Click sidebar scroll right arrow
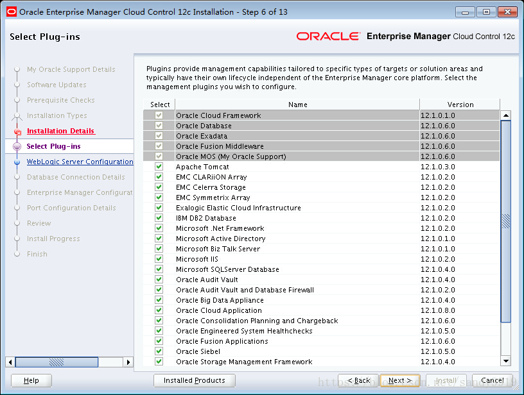524x395 pixels. pos(128,362)
